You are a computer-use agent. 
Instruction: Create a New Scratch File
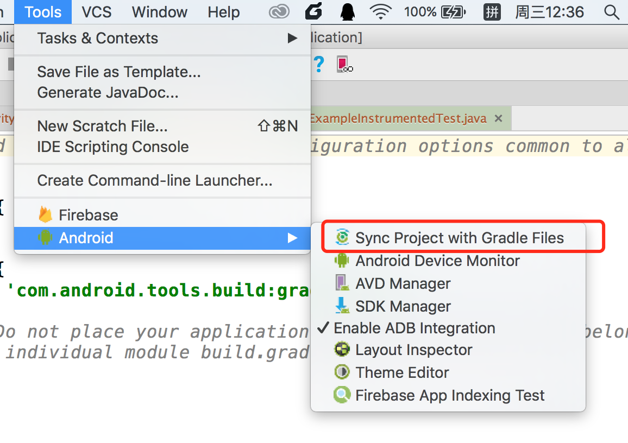[162, 126]
